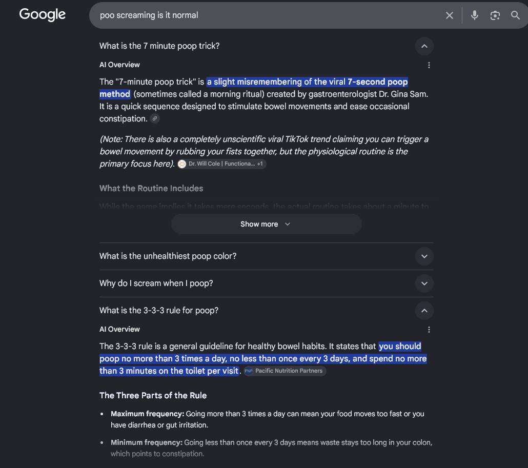Click 'The Three Parts of the Rule' heading
Image resolution: width=528 pixels, height=468 pixels.
(x=153, y=396)
